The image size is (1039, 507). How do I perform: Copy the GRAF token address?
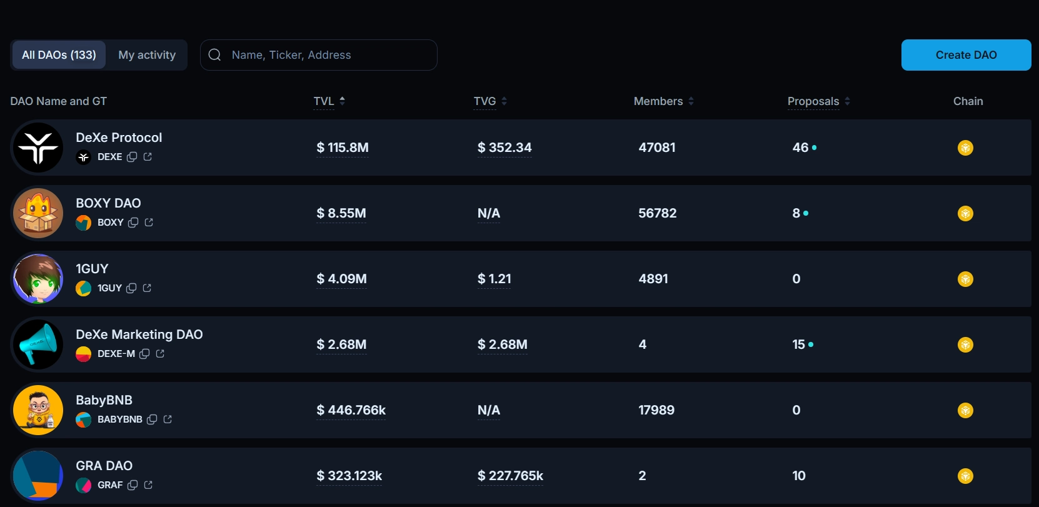[x=133, y=485]
